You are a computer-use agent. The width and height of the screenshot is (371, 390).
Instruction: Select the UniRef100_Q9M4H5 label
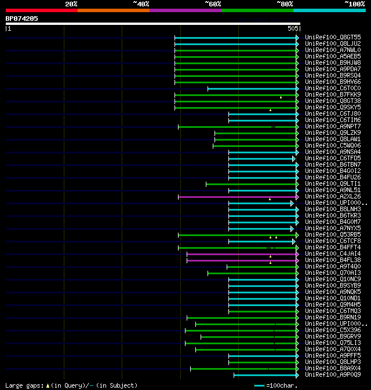[x=333, y=305]
